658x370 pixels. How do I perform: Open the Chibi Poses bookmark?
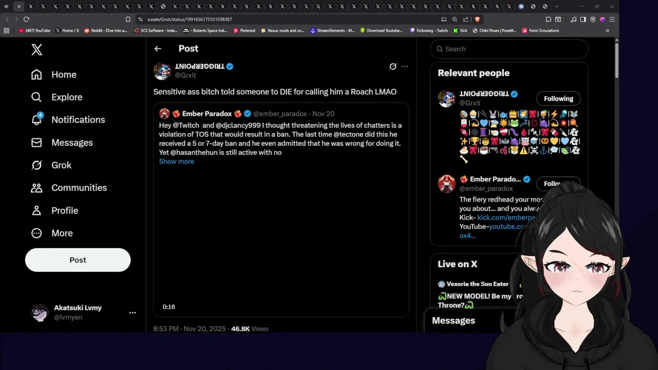pos(495,30)
